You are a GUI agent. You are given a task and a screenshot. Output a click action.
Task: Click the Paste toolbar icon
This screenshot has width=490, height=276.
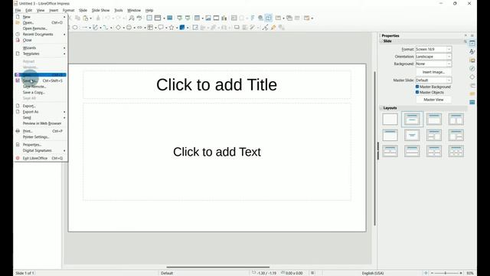[x=85, y=18]
